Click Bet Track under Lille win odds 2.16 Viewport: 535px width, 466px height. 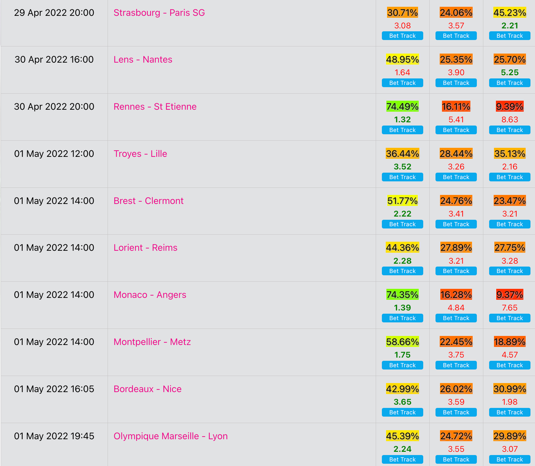pyautogui.click(x=510, y=177)
